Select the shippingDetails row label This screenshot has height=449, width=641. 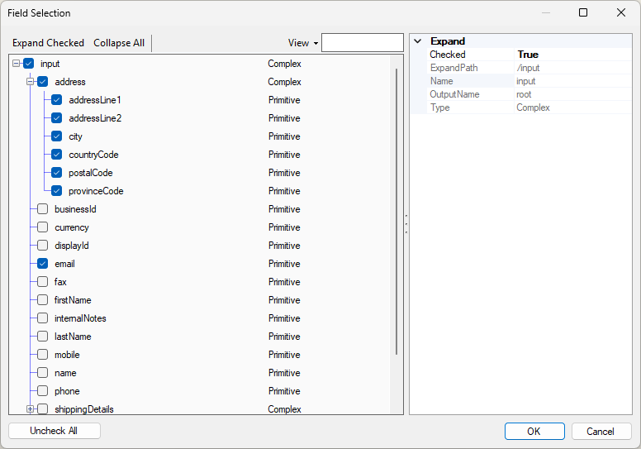pos(83,409)
